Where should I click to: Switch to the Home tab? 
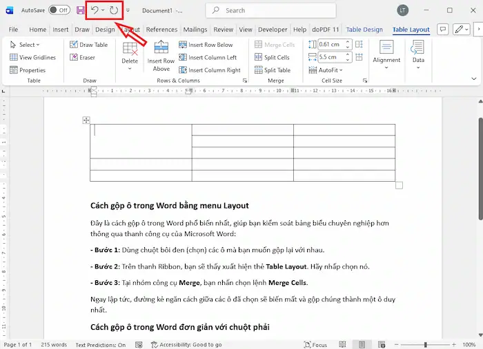tap(37, 30)
